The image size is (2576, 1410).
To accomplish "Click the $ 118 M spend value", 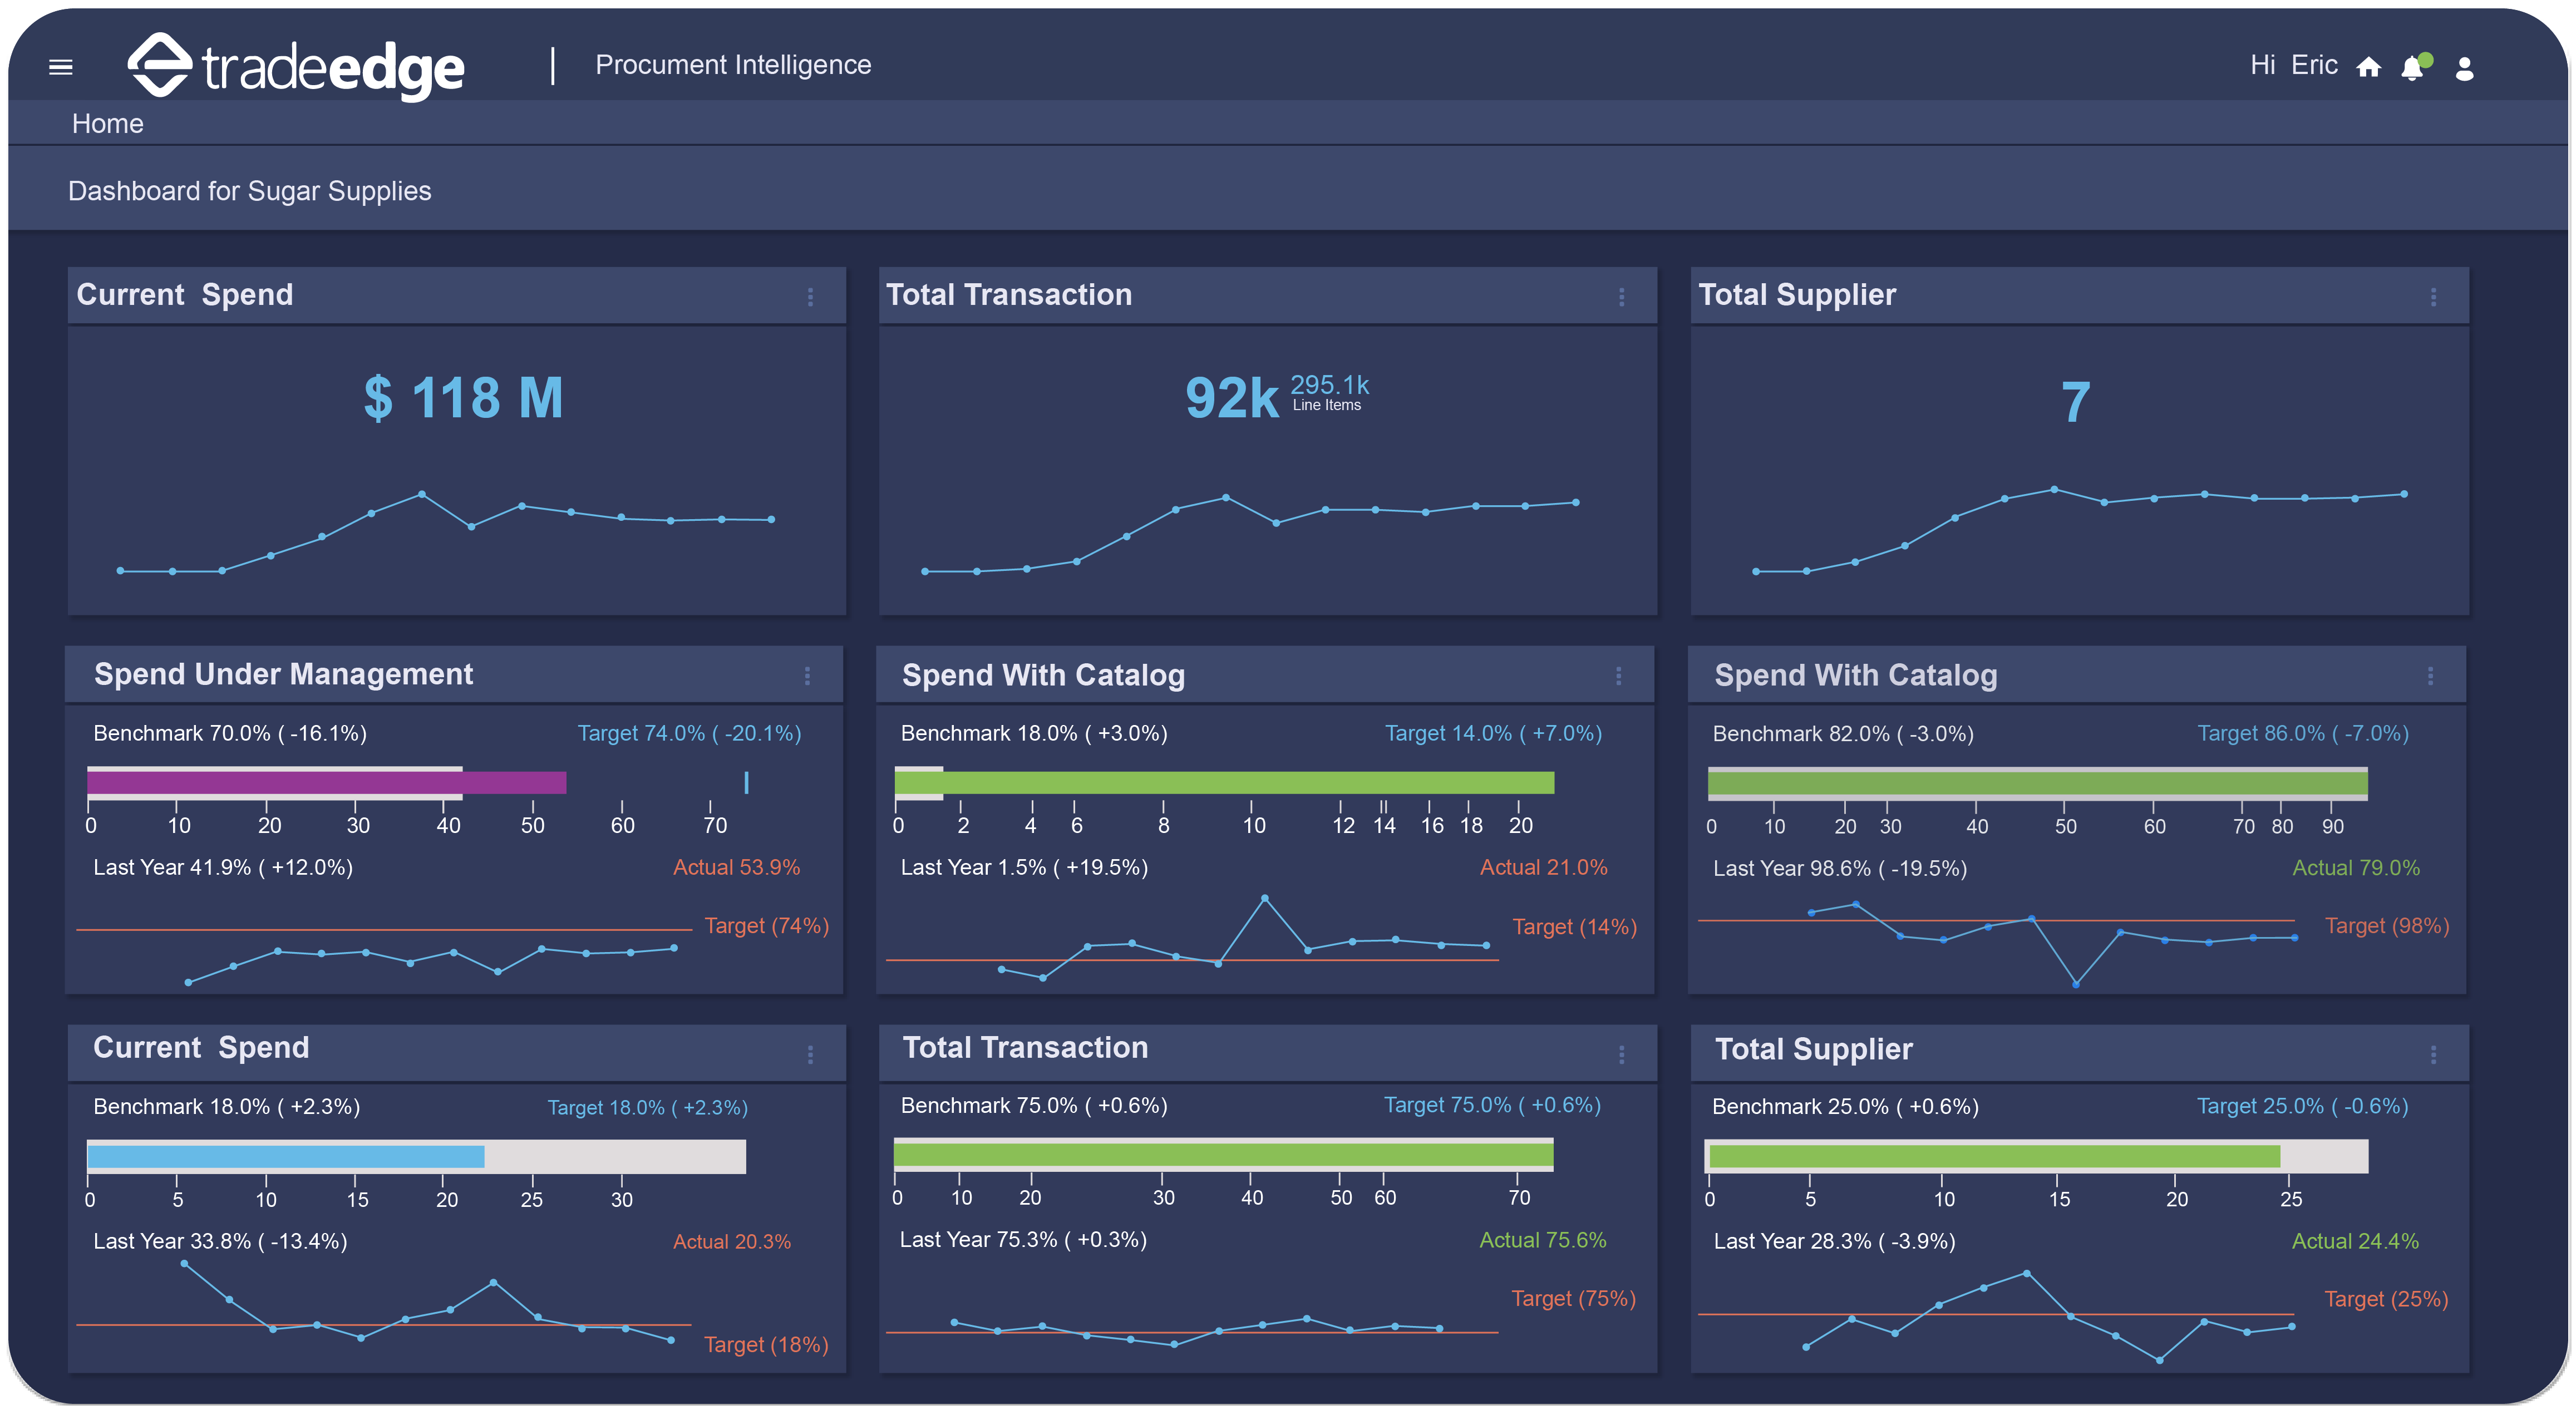I will [x=463, y=398].
